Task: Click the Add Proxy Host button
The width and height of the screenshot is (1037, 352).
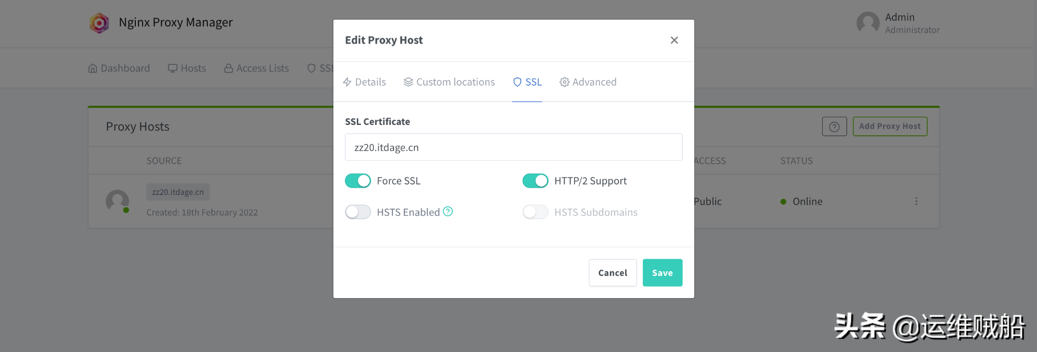Action: pyautogui.click(x=890, y=126)
